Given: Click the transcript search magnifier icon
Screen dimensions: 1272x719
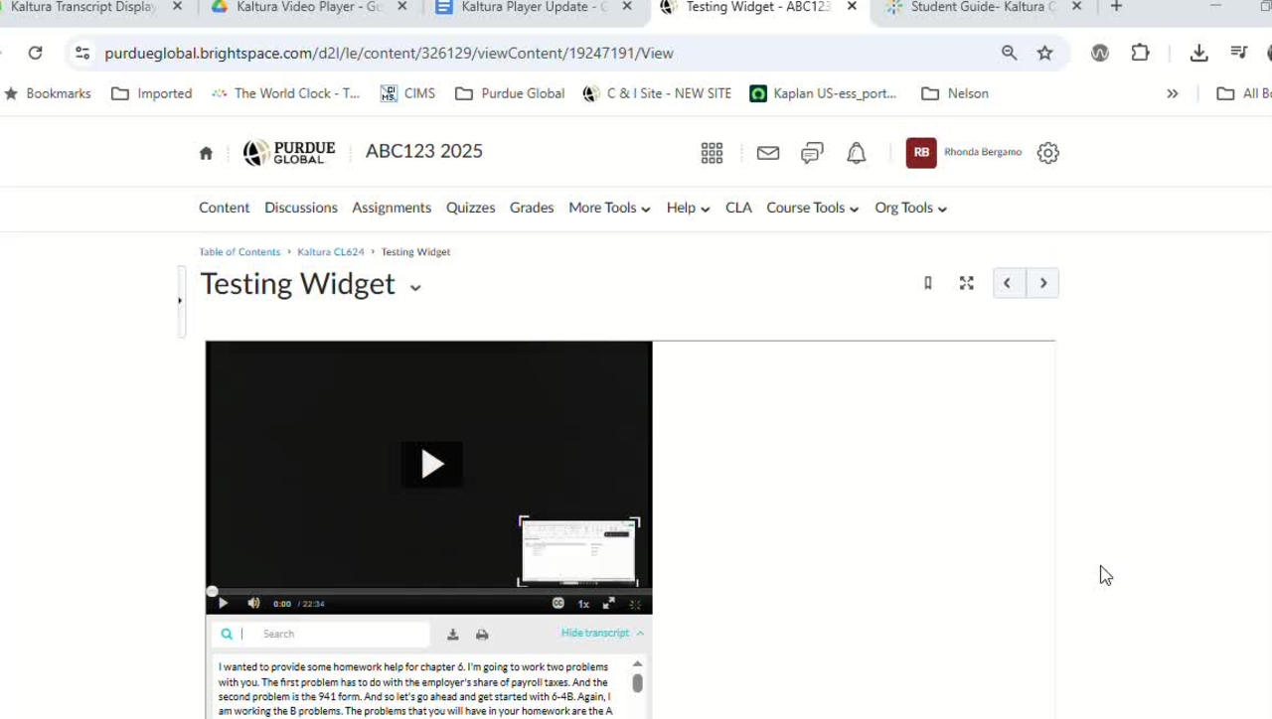Looking at the screenshot, I should click(227, 634).
